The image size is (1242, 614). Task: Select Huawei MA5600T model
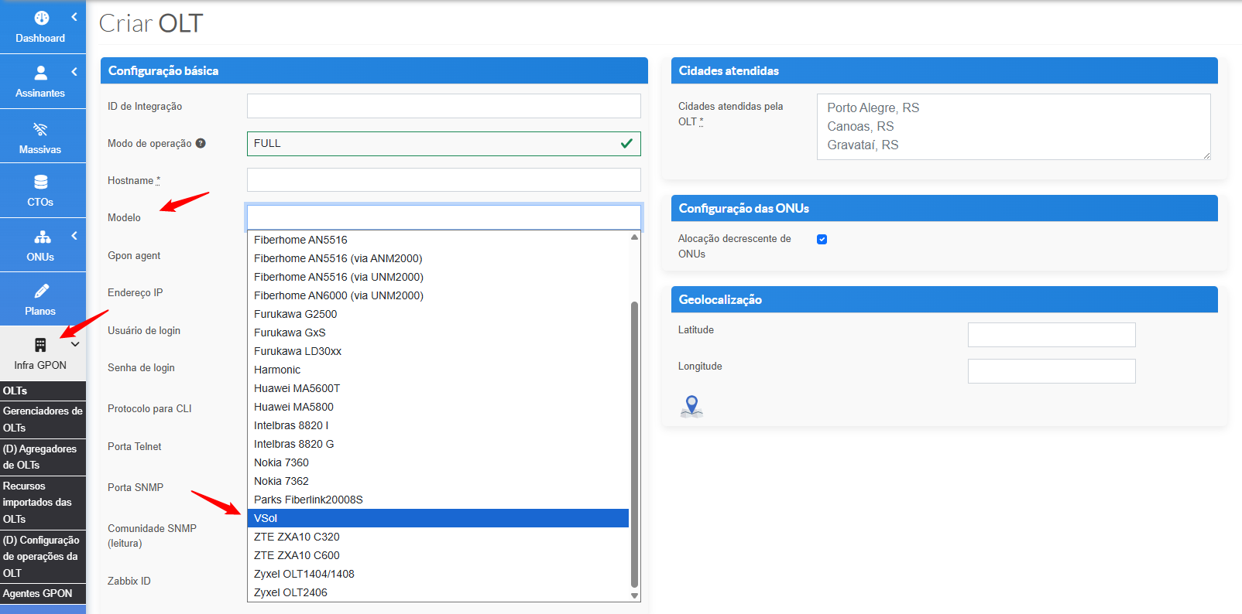[x=438, y=388]
